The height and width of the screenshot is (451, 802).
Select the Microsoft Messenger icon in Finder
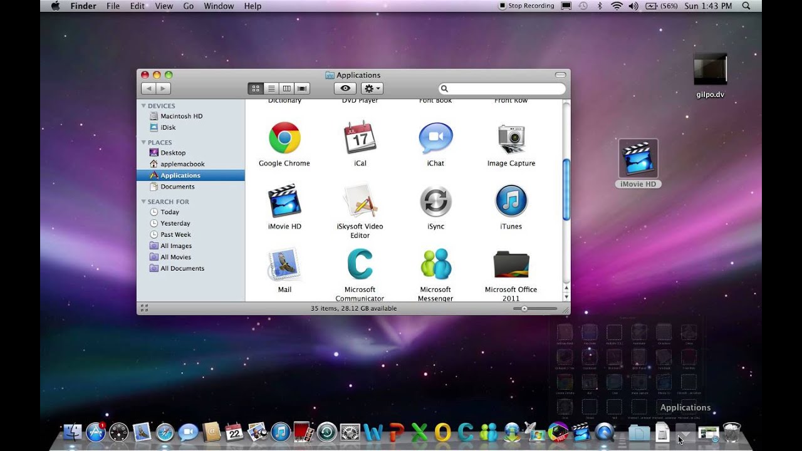click(x=435, y=264)
